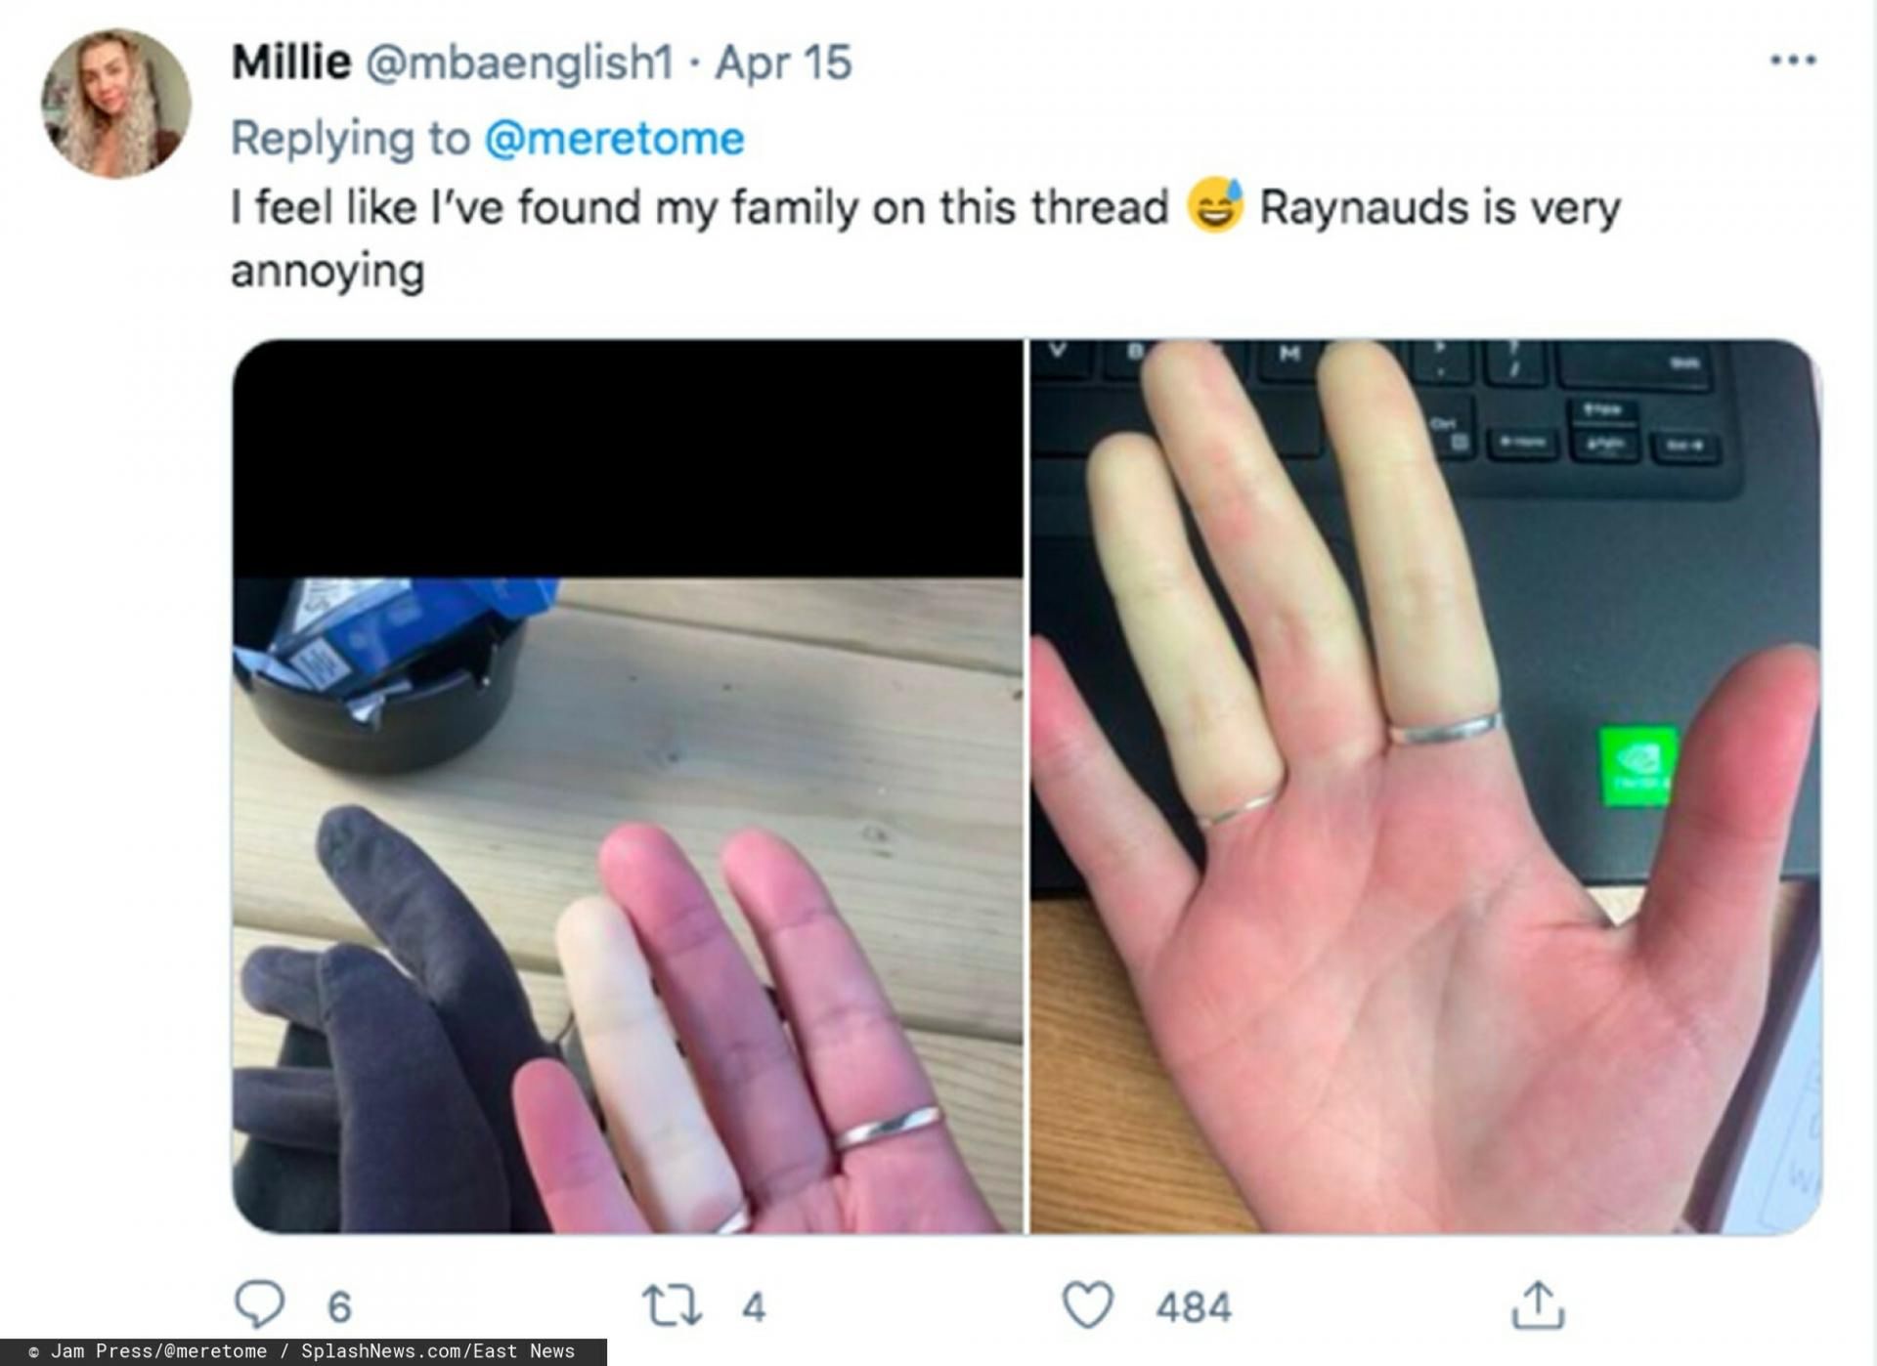Click the reply count 6

point(338,1307)
